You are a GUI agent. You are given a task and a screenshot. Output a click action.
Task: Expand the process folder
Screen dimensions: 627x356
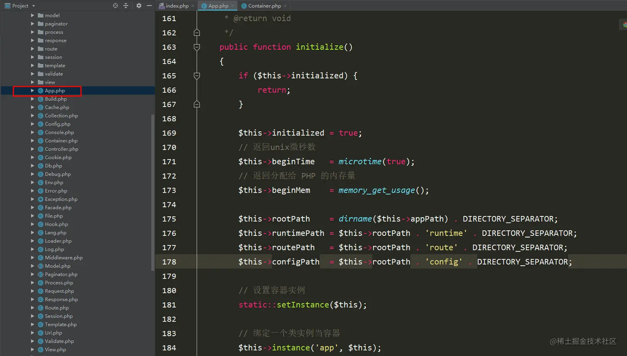pyautogui.click(x=32, y=32)
